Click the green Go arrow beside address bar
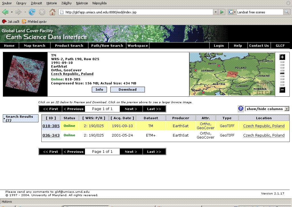Viewport: 292px width, 207px height. coord(222,12)
